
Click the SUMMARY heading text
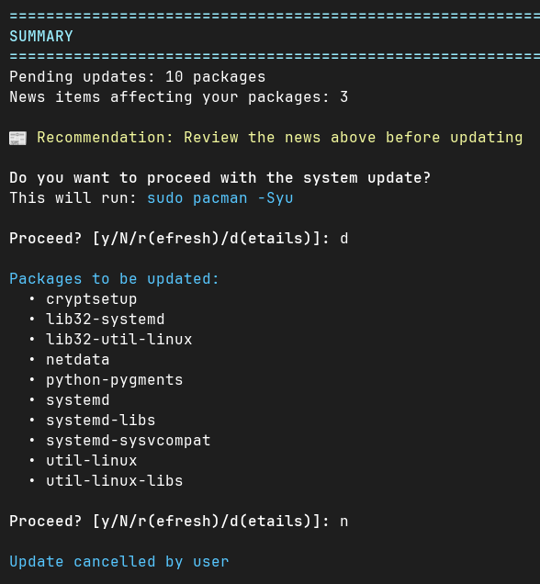click(x=41, y=37)
